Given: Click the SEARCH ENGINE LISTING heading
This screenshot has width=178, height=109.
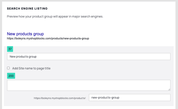Looking at the screenshot, I should [27, 9].
